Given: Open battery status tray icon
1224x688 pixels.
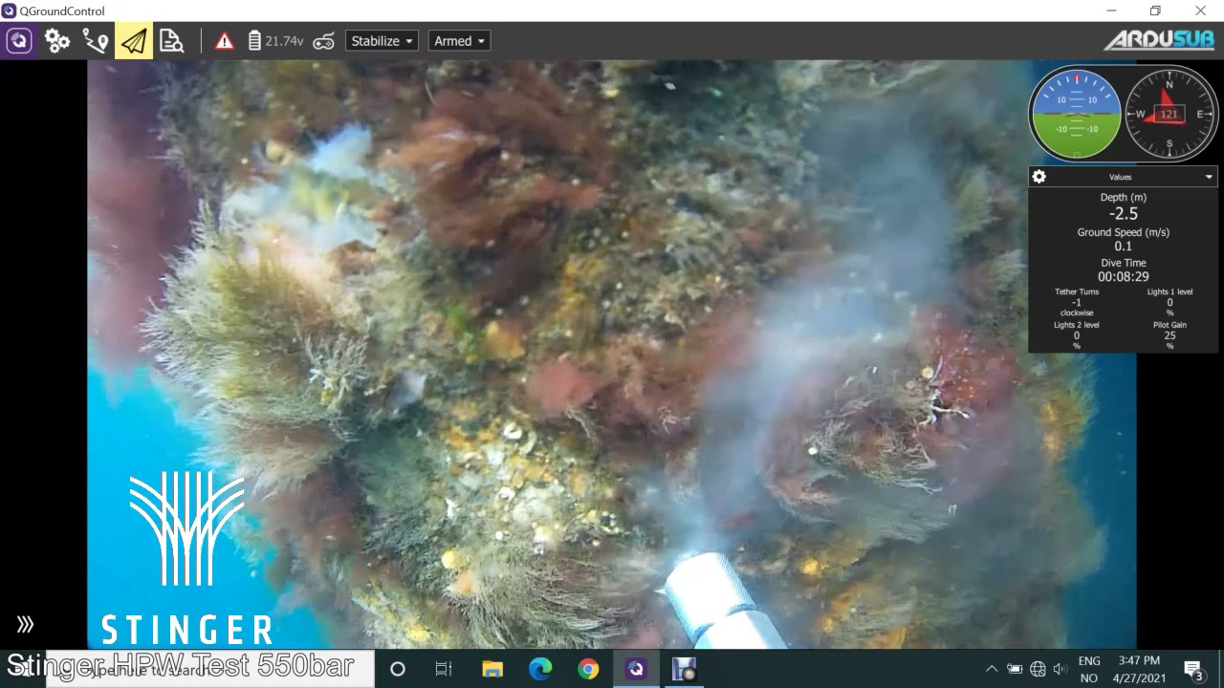Looking at the screenshot, I should click(x=1015, y=669).
